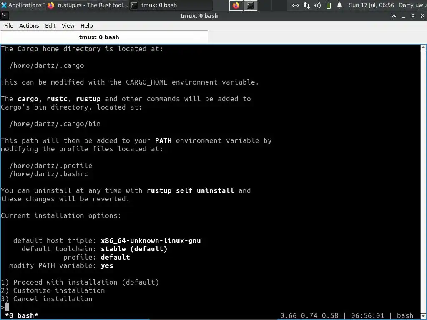
Task: Click 'Current installation options:' heading
Action: coord(61,215)
